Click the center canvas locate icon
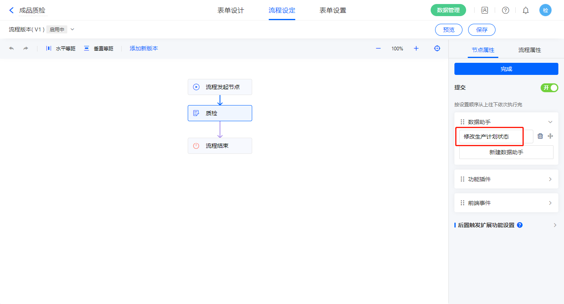The height and width of the screenshot is (304, 564). (x=437, y=48)
